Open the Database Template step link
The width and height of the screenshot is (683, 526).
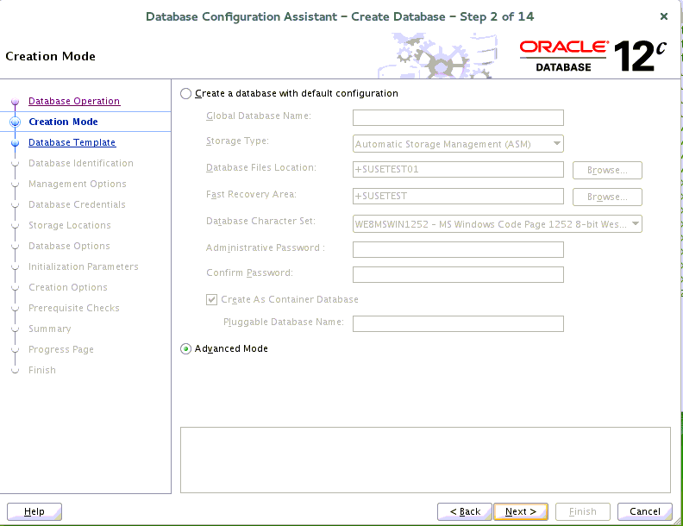tap(72, 143)
